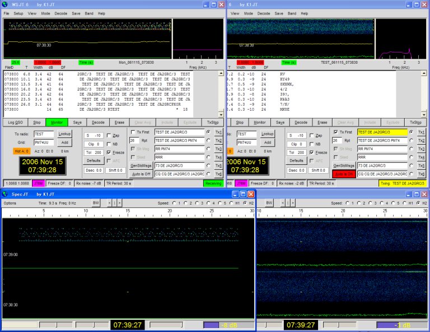The height and width of the screenshot is (332, 430).
Task: Click Tx5 button in right window
Action: (421, 165)
